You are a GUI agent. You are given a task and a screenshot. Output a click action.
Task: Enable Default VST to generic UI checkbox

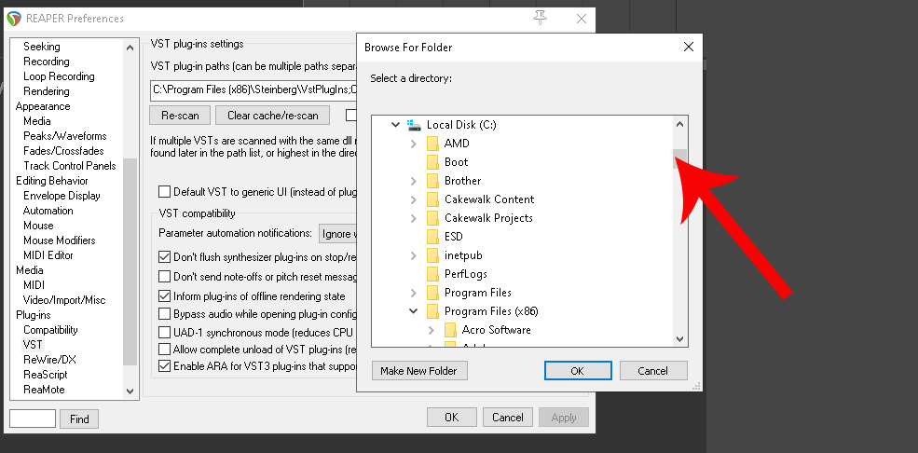165,192
